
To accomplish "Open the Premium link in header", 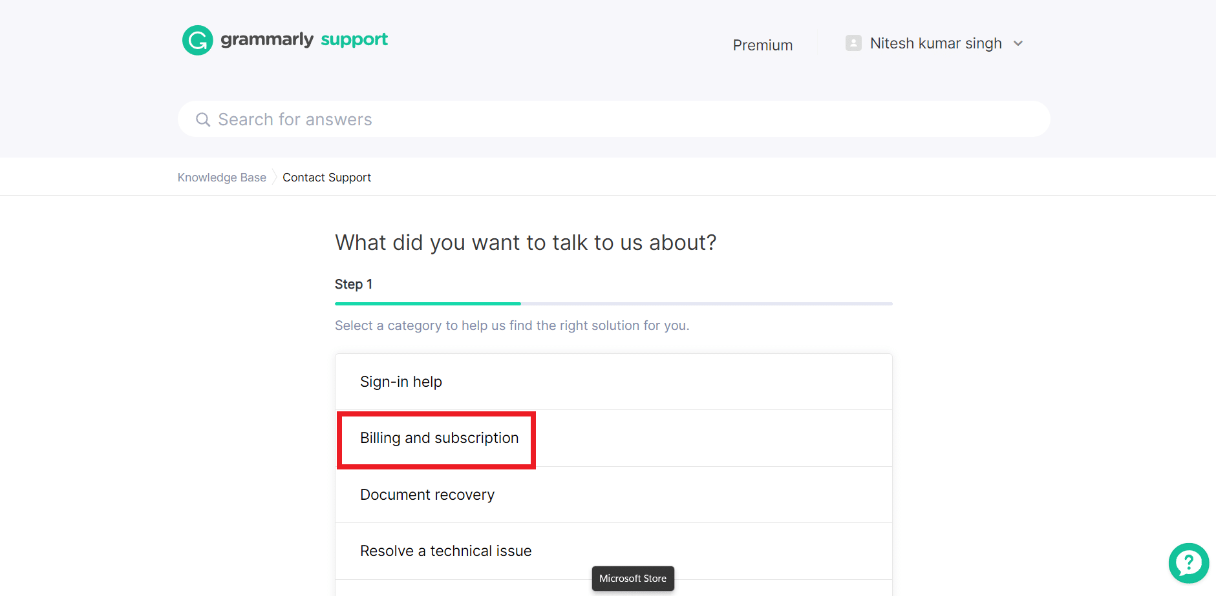I will 762,45.
